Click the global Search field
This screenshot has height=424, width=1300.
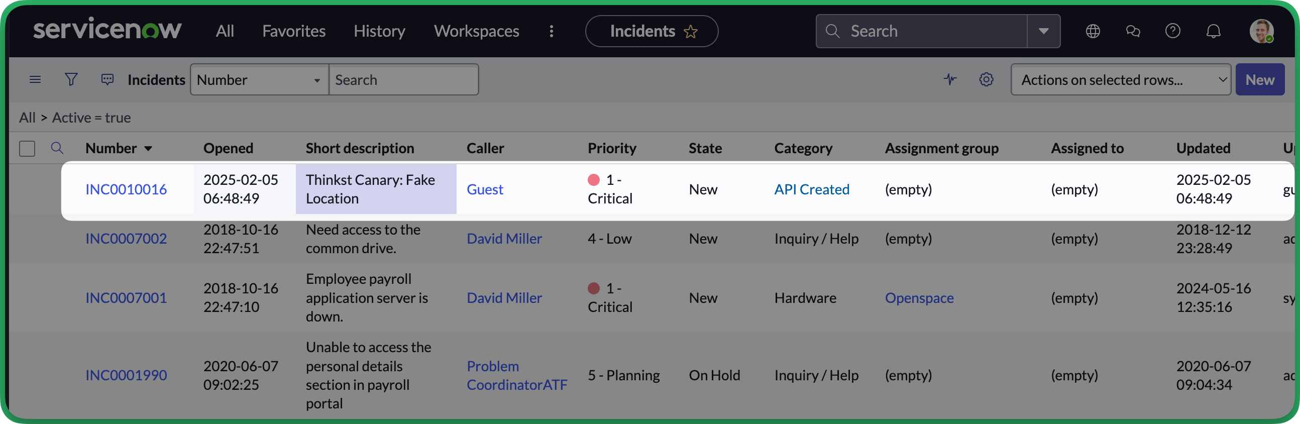[x=921, y=31]
